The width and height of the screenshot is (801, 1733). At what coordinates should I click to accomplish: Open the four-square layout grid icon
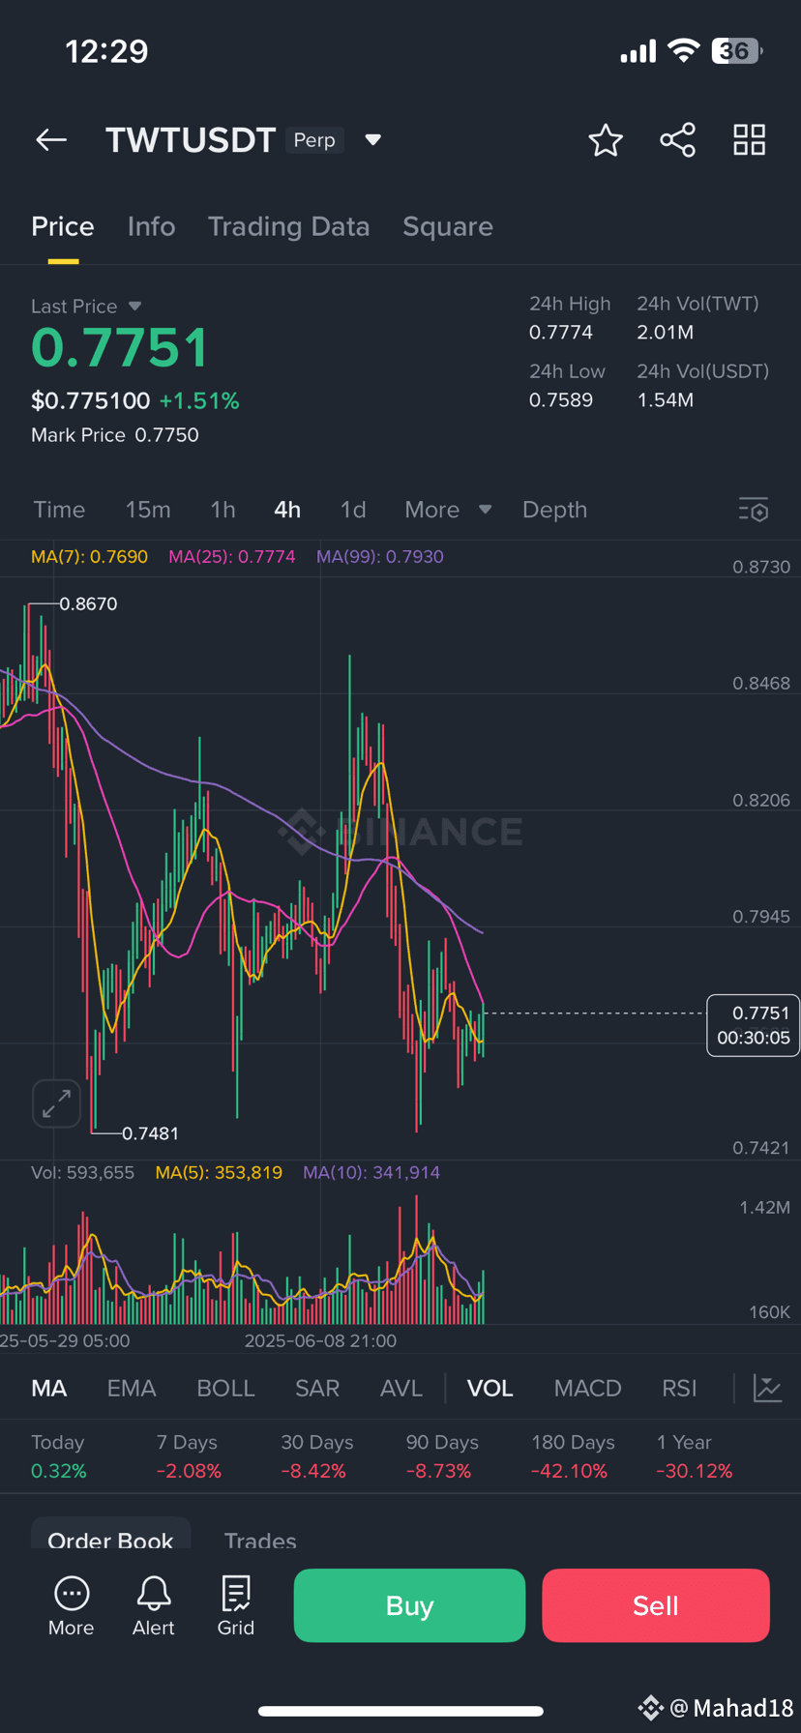[750, 140]
